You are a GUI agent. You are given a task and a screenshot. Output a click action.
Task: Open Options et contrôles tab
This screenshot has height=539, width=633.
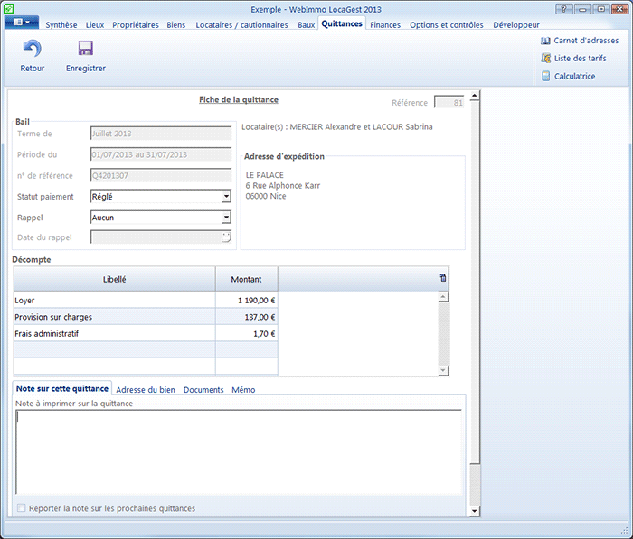click(447, 25)
